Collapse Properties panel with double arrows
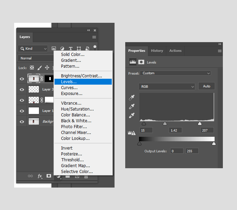 tap(220, 44)
